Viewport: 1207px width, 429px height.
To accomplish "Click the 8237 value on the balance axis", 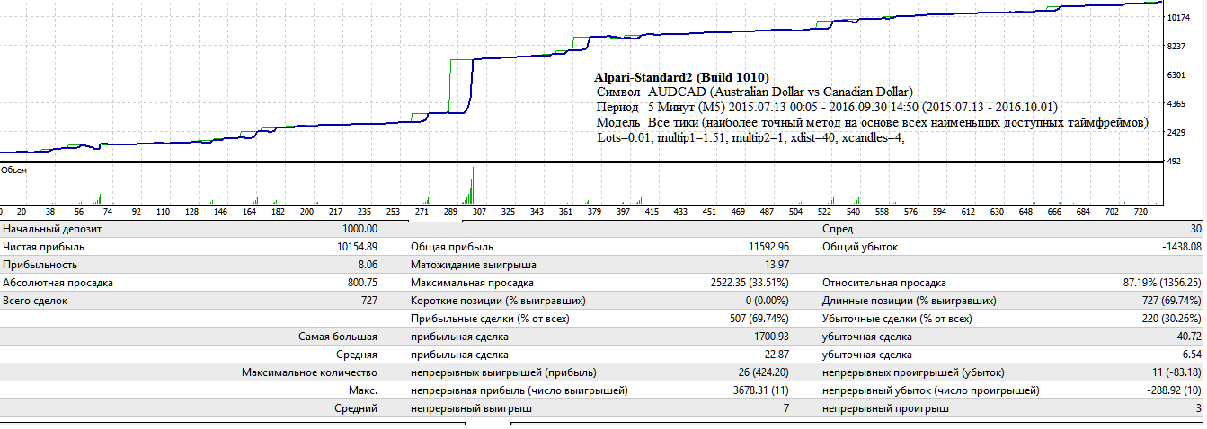I will click(x=1176, y=46).
